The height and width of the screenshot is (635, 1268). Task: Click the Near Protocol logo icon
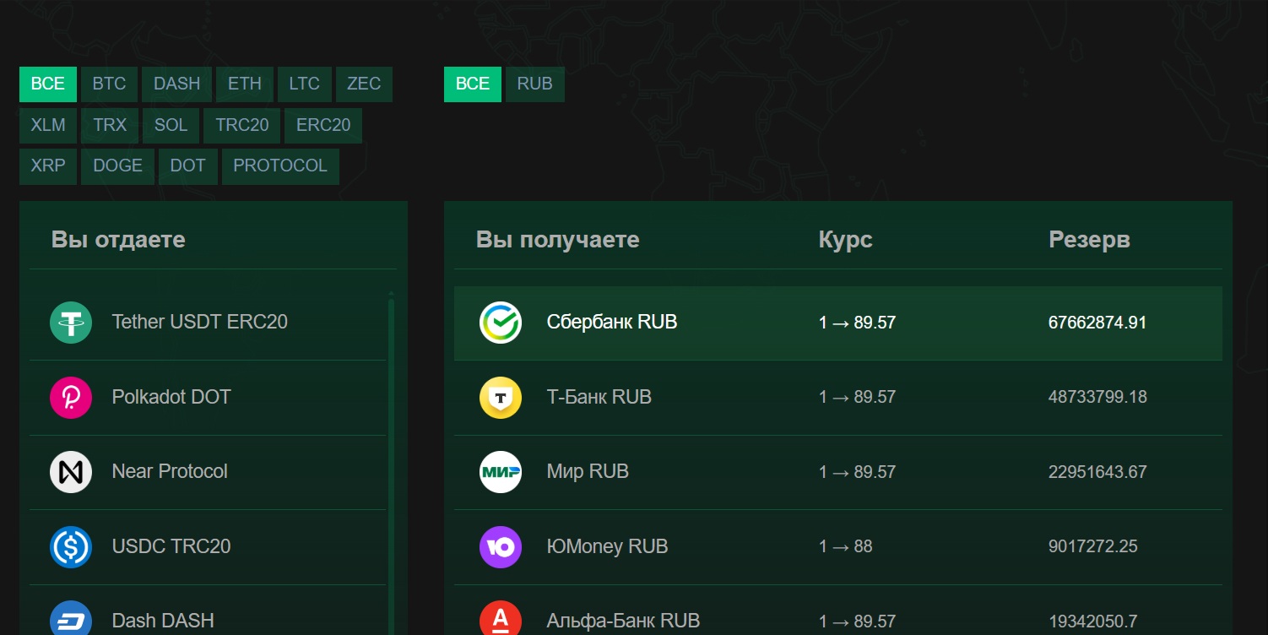pyautogui.click(x=71, y=472)
